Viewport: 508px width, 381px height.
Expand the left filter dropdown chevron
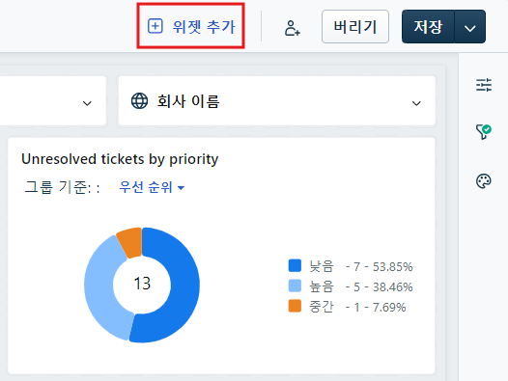point(87,103)
